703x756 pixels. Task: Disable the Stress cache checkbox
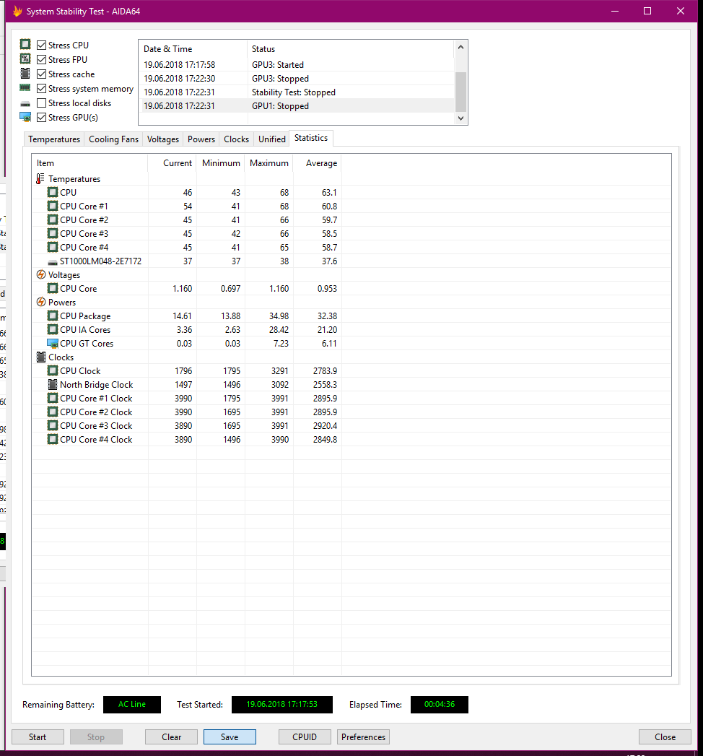pyautogui.click(x=41, y=74)
